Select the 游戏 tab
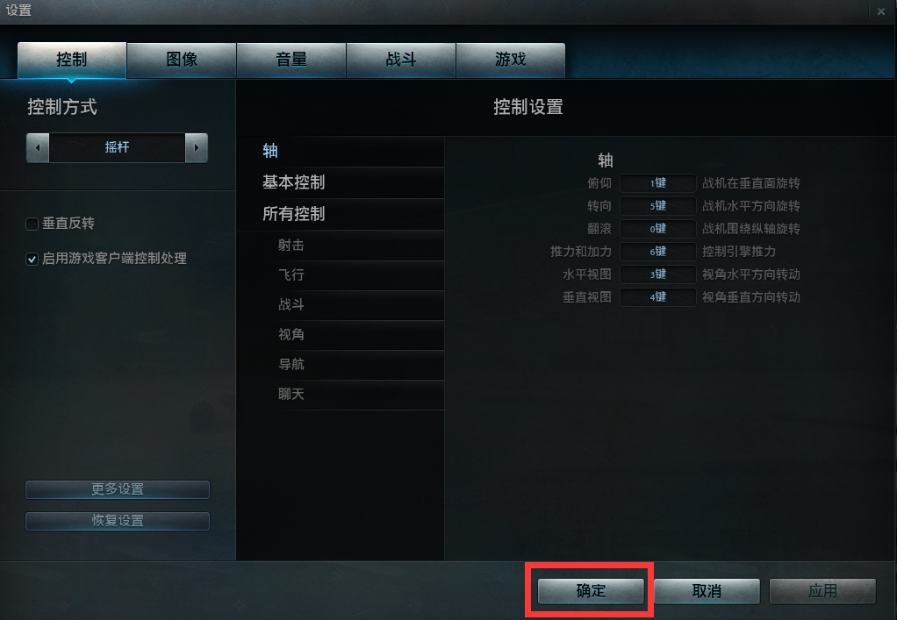The image size is (897, 620). click(510, 60)
